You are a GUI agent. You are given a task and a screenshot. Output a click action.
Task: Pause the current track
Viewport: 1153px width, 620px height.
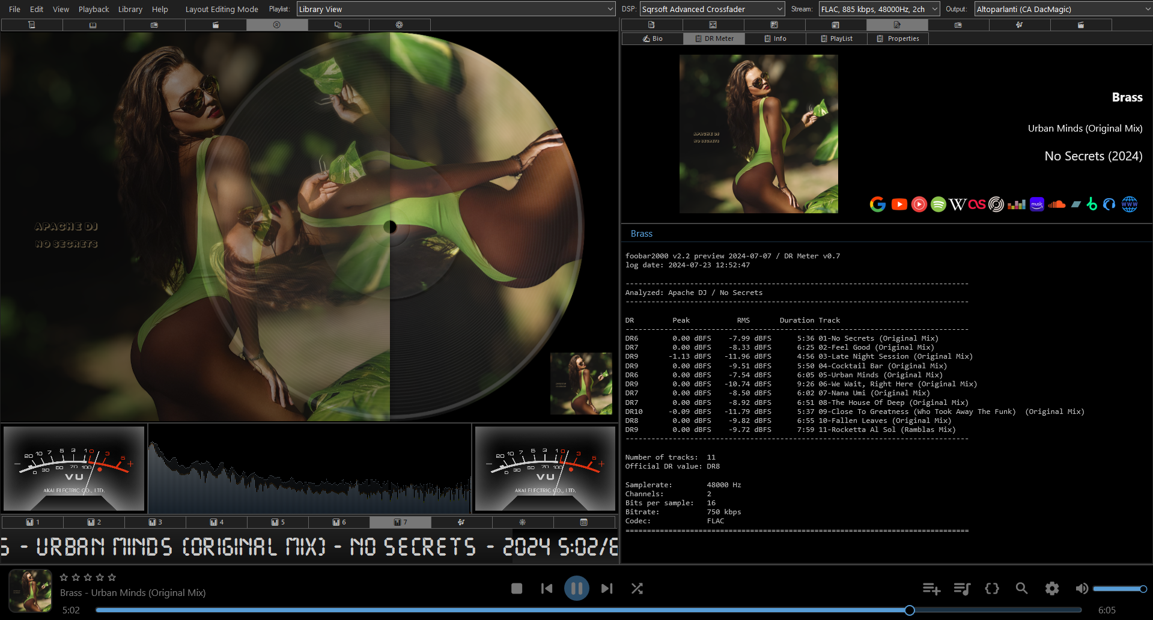pyautogui.click(x=577, y=589)
